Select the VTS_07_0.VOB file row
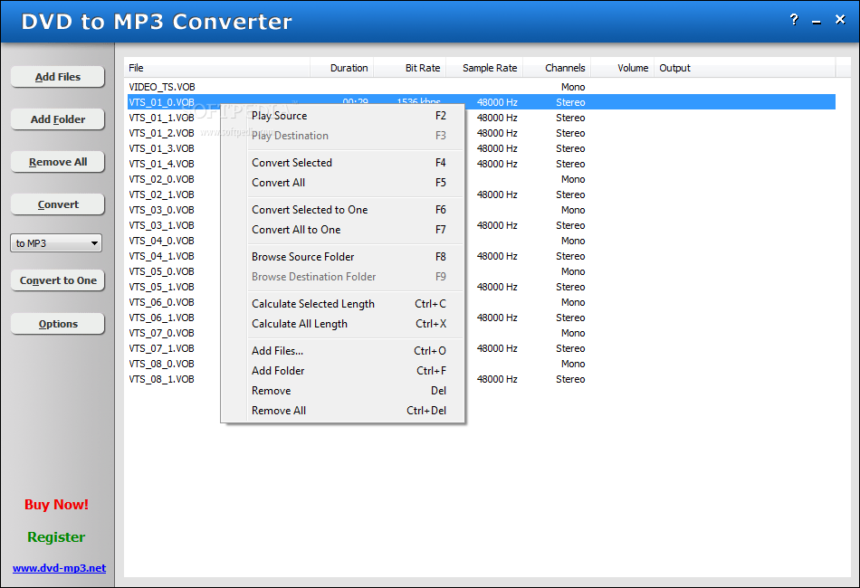This screenshot has height=588, width=860. coord(161,332)
